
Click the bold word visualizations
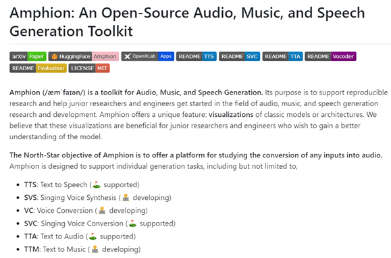click(x=231, y=115)
